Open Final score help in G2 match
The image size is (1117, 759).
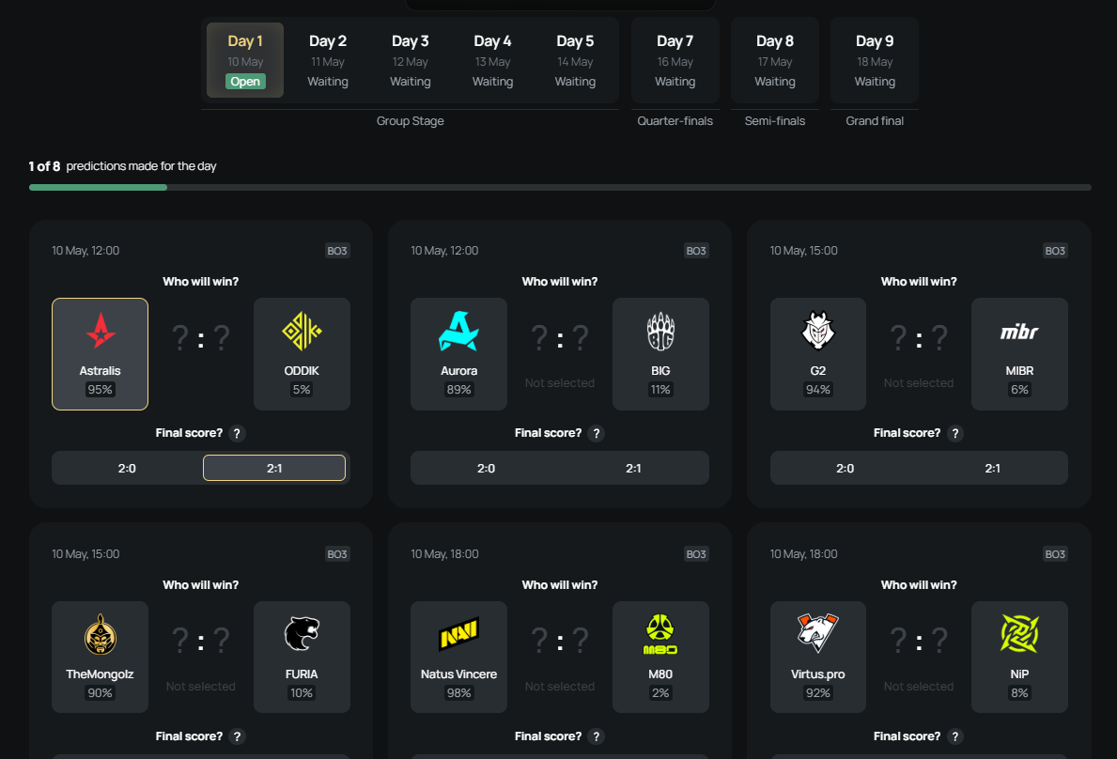[x=955, y=433]
